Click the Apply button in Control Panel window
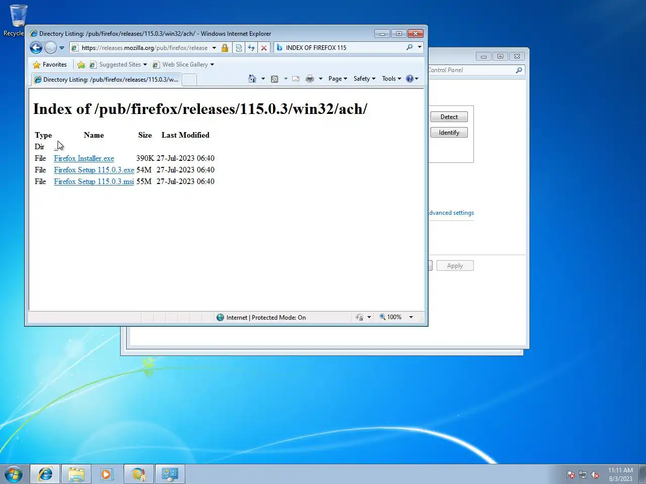The image size is (646, 484). (455, 266)
